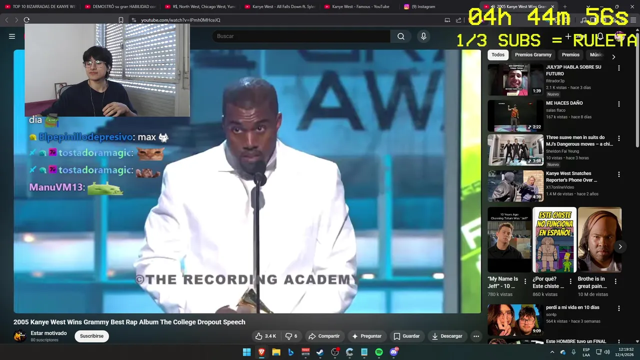Open Windows Start menu
Screen dimensions: 640x360
tap(246, 352)
